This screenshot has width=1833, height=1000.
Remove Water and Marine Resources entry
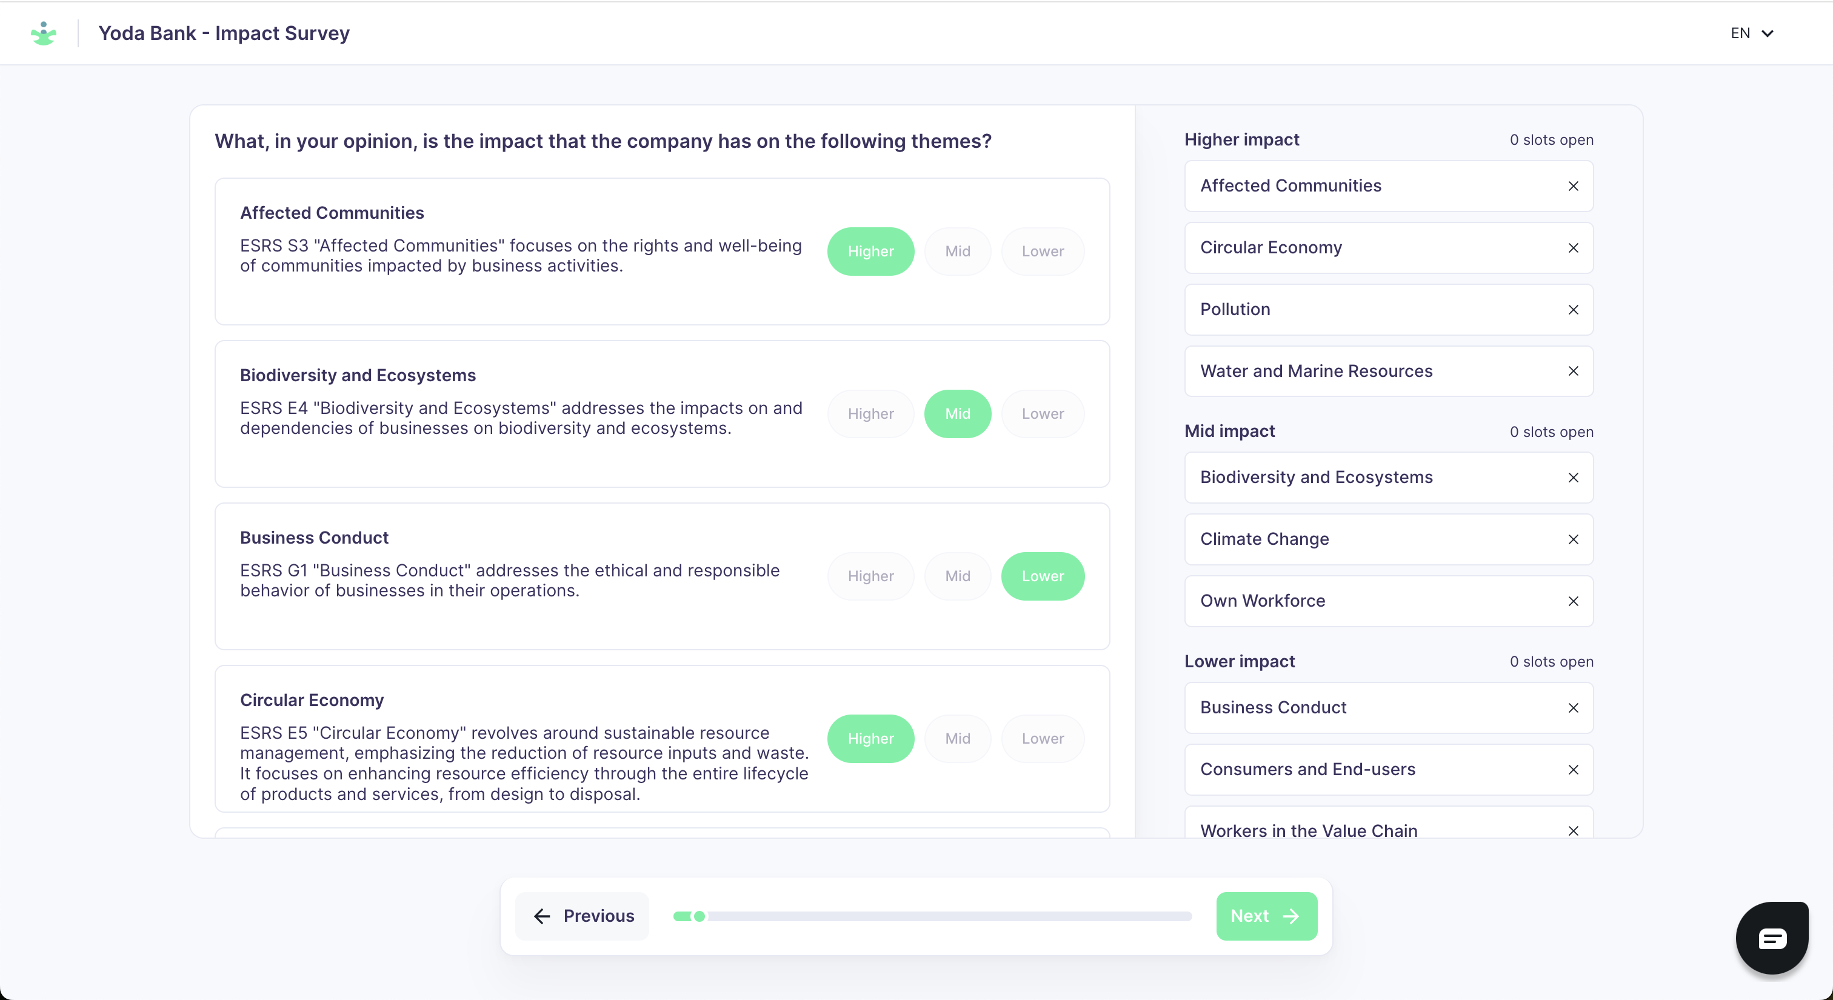(1572, 372)
